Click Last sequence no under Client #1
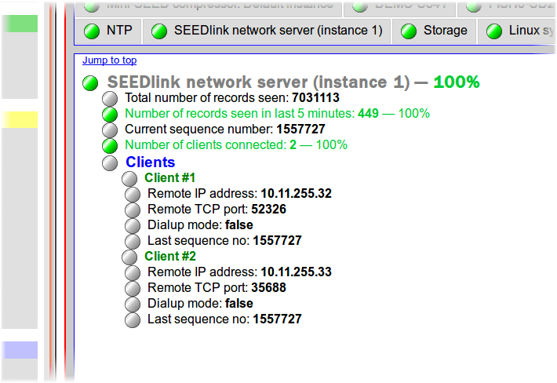The image size is (557, 383). coord(224,240)
